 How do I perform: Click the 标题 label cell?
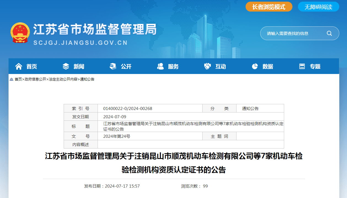pos(81,126)
